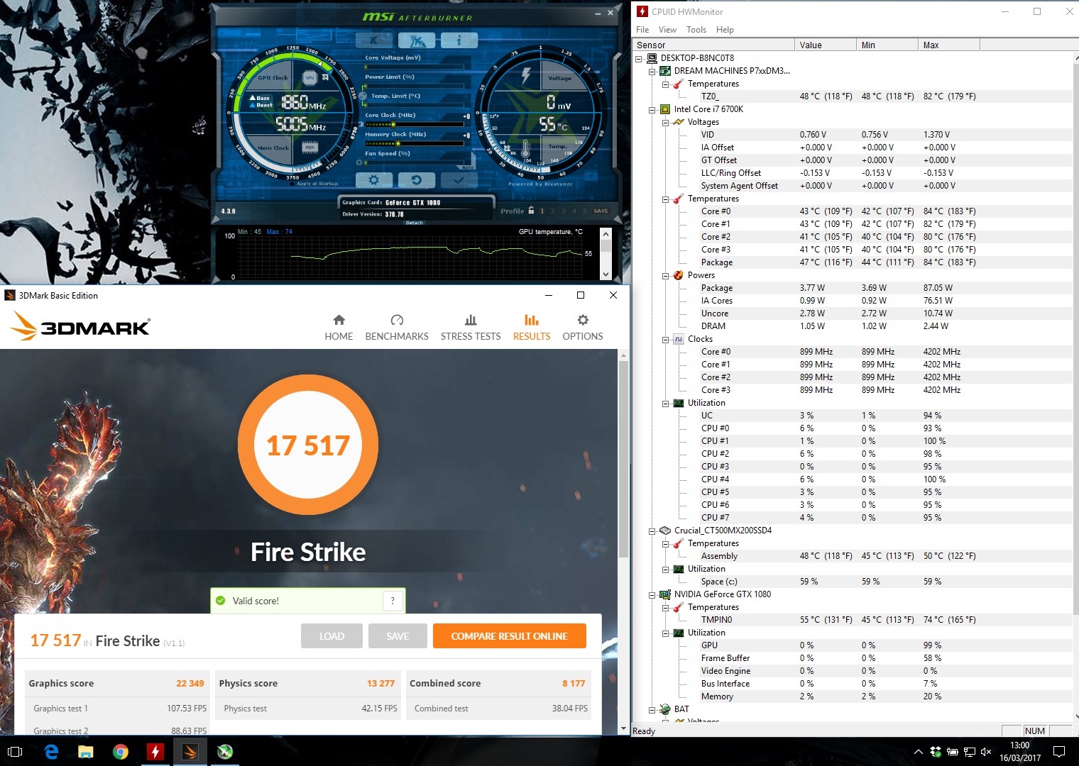This screenshot has width=1079, height=766.
Task: Open battery status in system tray
Action: tap(953, 752)
